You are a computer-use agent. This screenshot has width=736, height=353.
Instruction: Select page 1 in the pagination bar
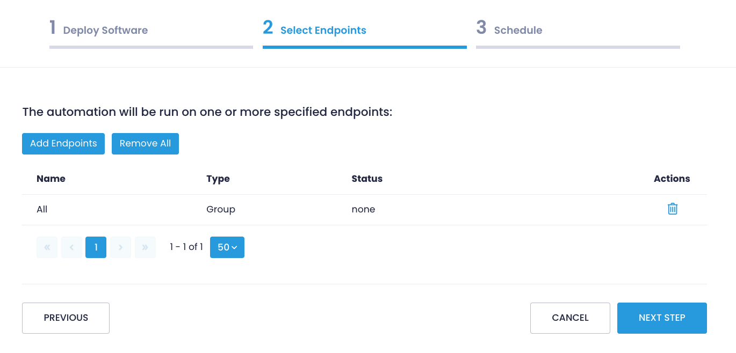(x=96, y=247)
